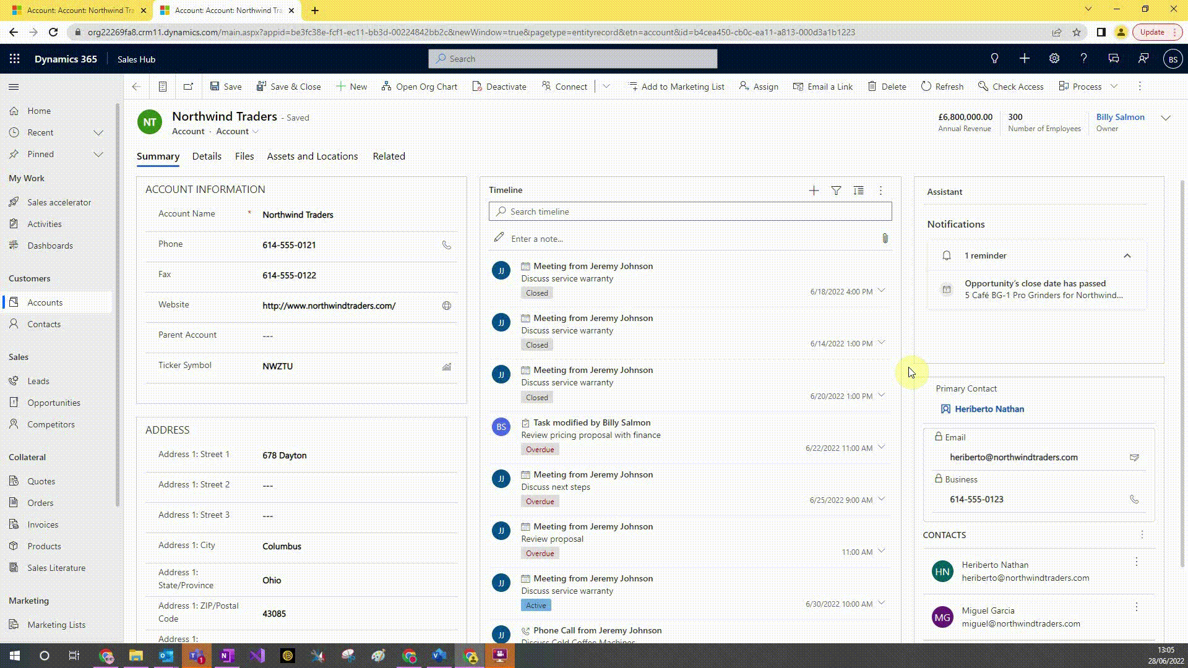Add a new timeline record with plus icon

click(814, 191)
